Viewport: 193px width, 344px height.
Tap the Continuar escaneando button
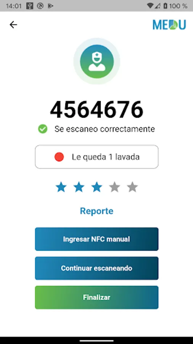(x=97, y=268)
